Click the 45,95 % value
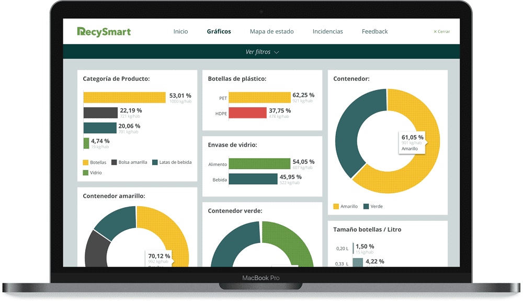523x301 pixels. 290,177
